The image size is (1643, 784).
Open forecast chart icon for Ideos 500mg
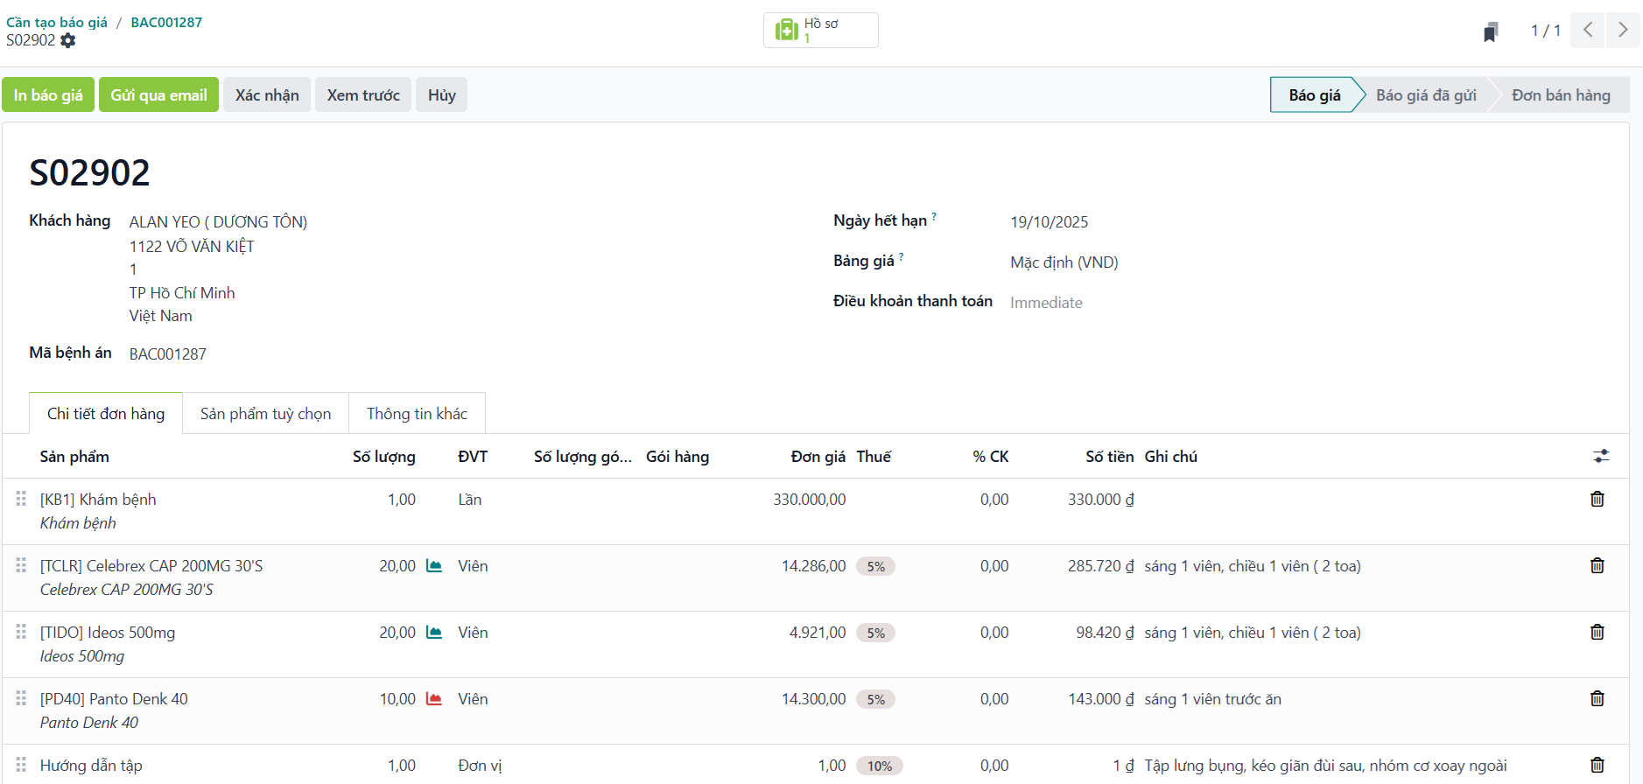click(433, 633)
